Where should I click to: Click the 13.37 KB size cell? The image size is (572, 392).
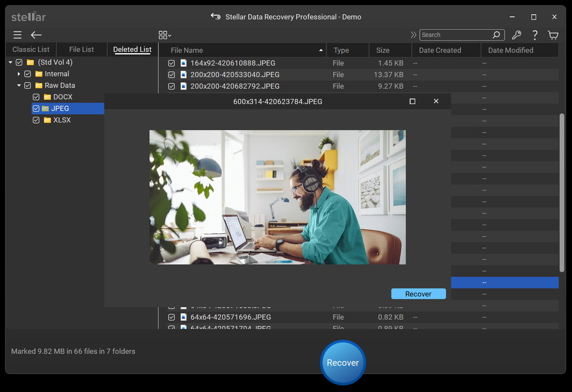[389, 75]
